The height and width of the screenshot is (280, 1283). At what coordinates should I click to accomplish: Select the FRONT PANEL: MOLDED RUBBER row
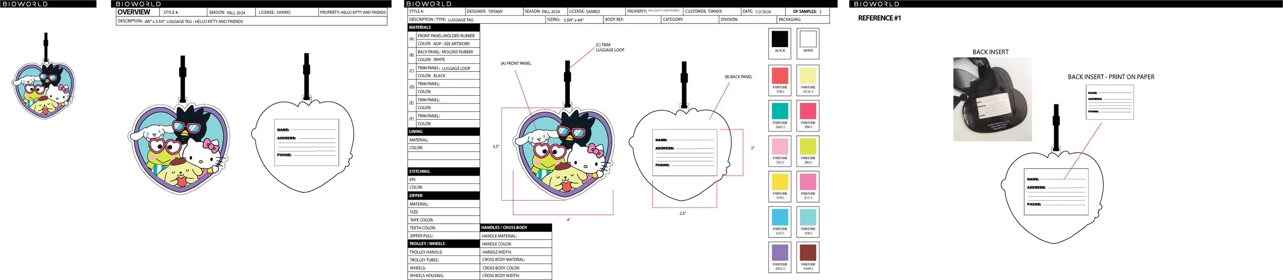pos(448,36)
